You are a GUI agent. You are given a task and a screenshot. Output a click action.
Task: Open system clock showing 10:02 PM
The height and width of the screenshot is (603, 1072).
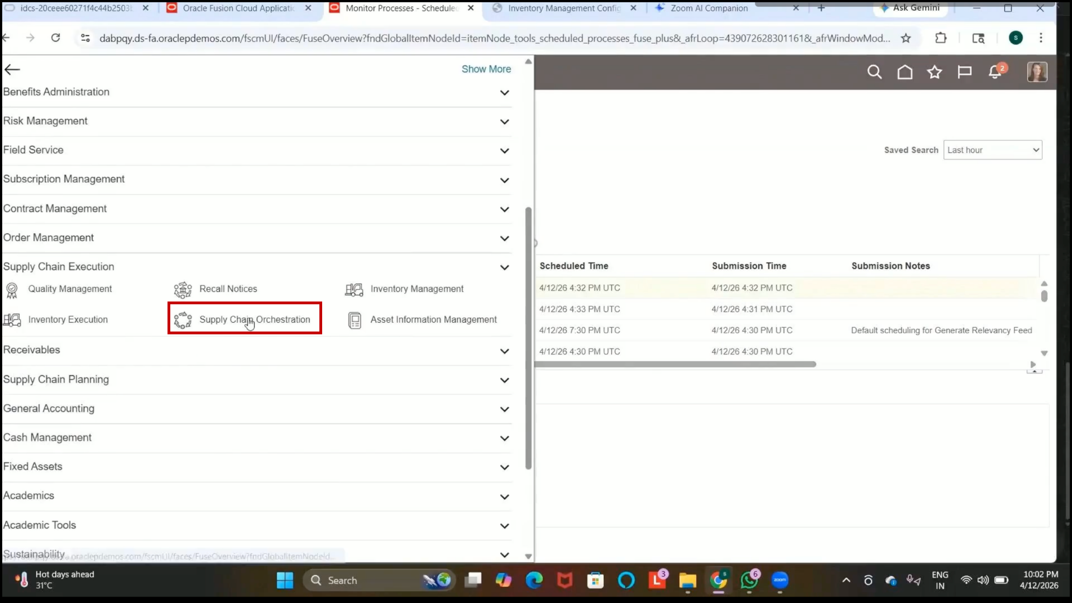(x=1040, y=580)
